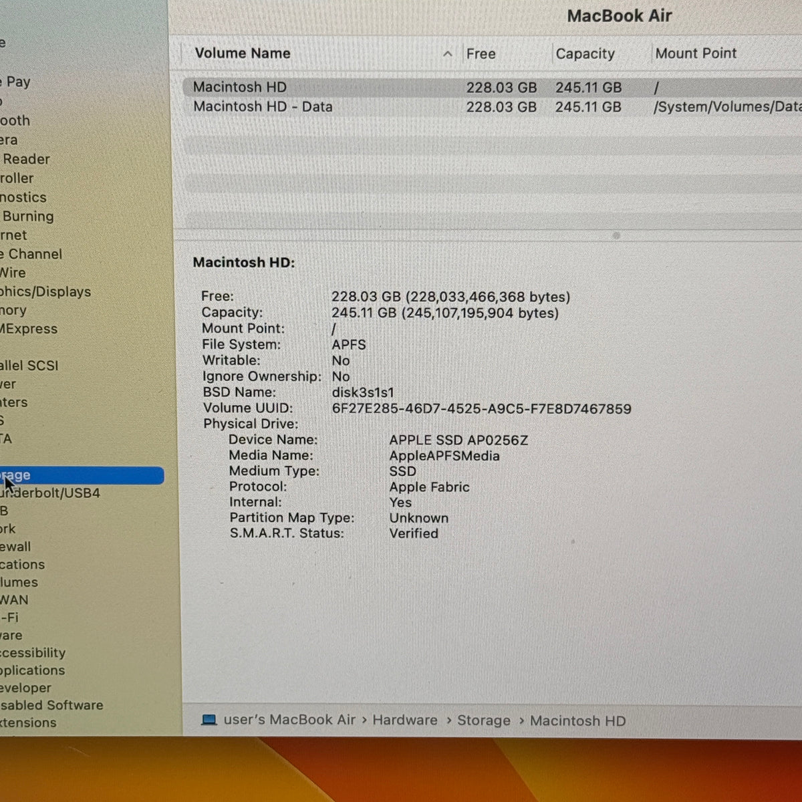
Task: Click S.M.A.R.T. Status value Verified
Action: click(414, 533)
